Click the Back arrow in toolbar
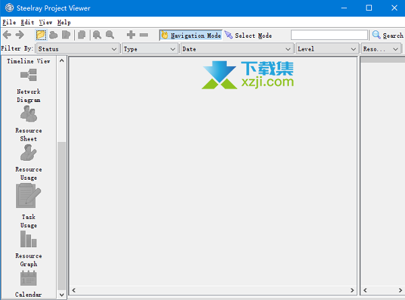 click(7, 34)
